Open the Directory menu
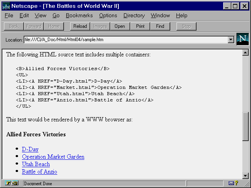251x188 pixels. click(x=134, y=16)
